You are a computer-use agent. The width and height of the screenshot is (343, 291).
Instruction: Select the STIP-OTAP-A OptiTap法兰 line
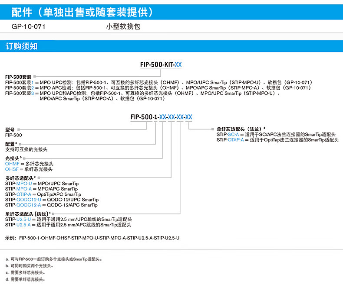[277, 140]
